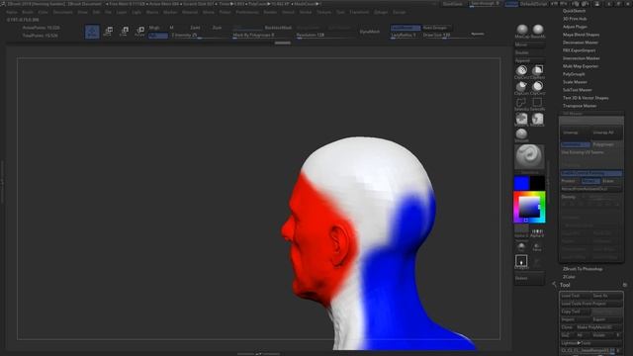The image size is (633, 356).
Task: Open the Preferences menu
Action: coord(247,12)
